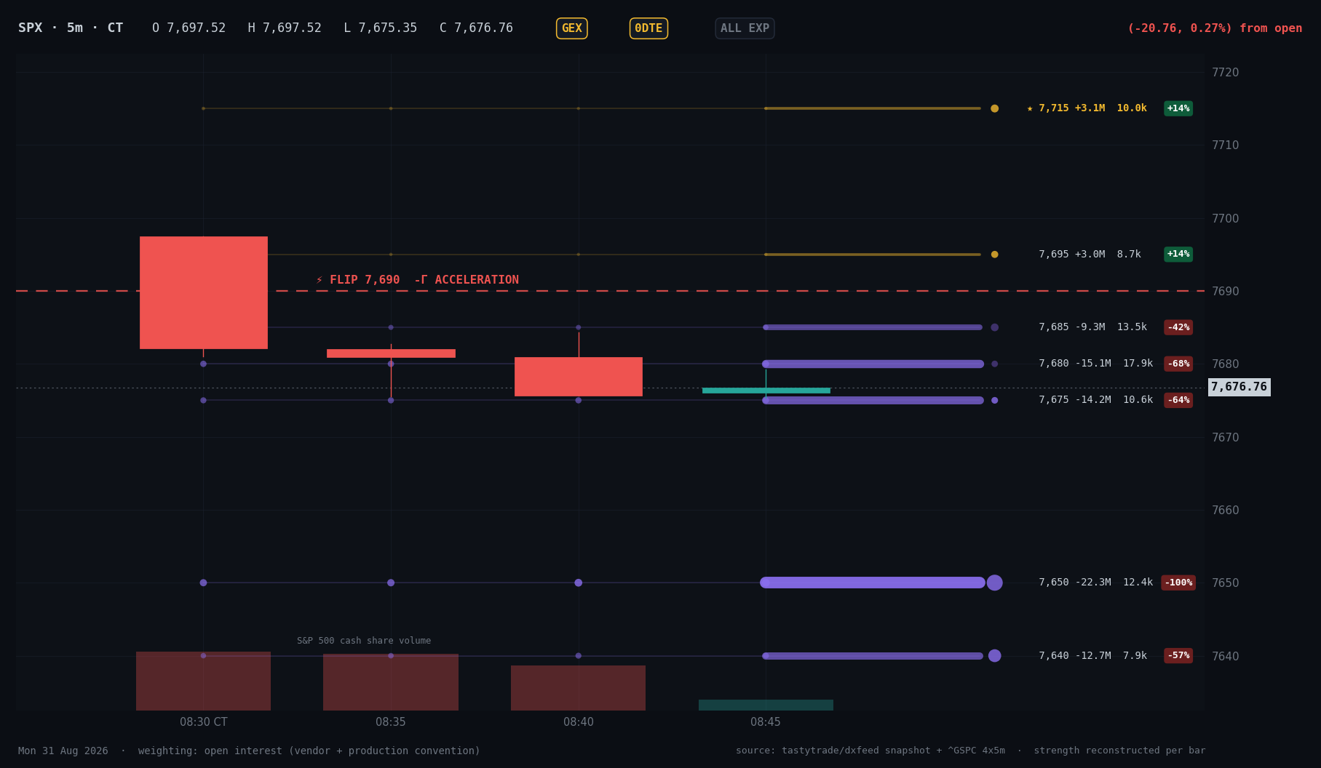Screen dimensions: 1321x768
Task: Click the purple dot at the 7,640 level
Action: click(x=994, y=656)
